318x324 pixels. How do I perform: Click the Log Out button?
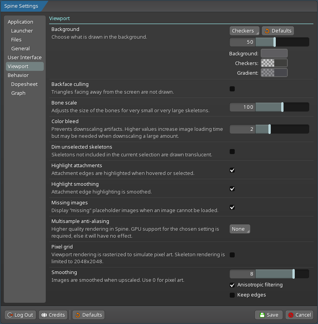tap(20, 315)
